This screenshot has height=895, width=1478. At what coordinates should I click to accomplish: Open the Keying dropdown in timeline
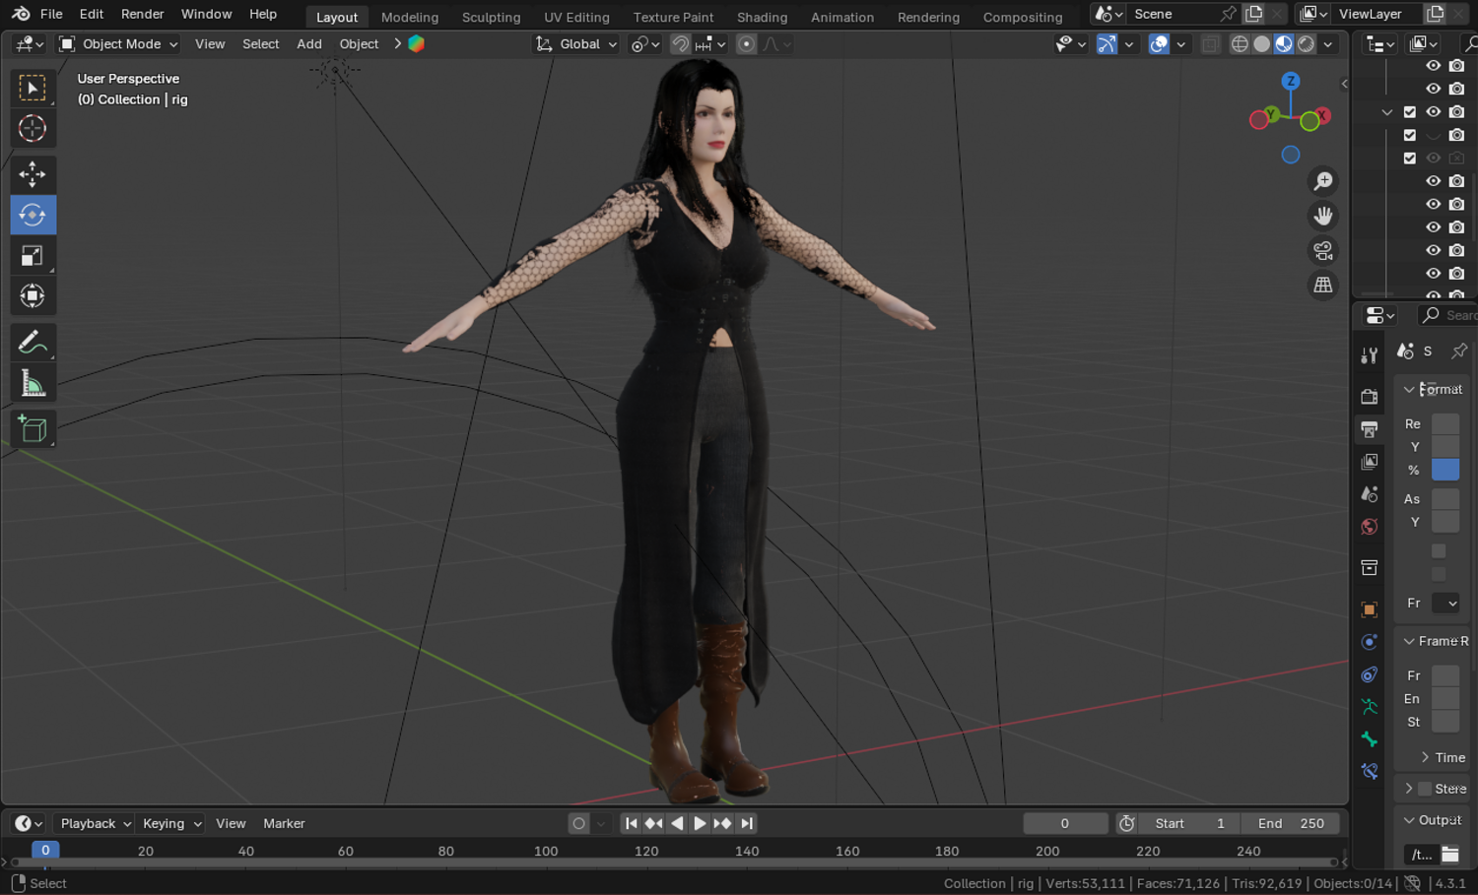tap(171, 823)
